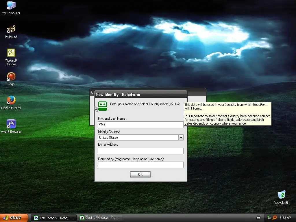Click the 'Referred by (mag name...' label
Image resolution: width=296 pixels, height=222 pixels.
click(131, 159)
